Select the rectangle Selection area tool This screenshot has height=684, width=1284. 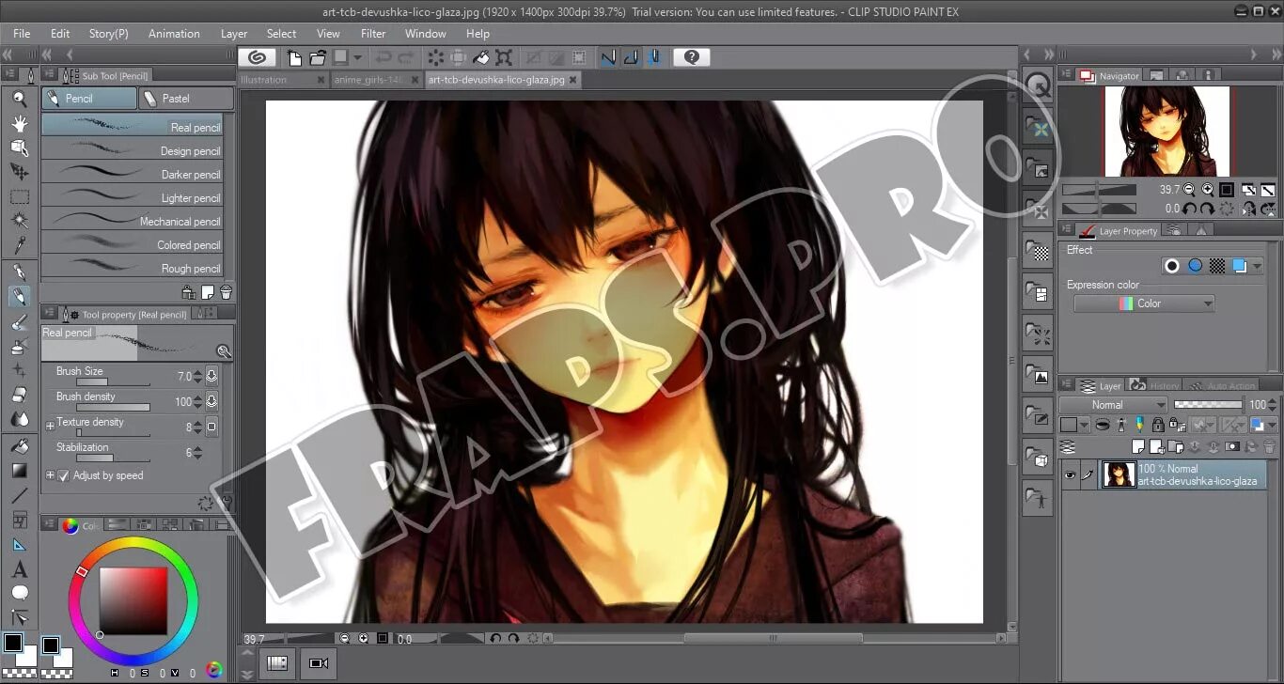[19, 196]
